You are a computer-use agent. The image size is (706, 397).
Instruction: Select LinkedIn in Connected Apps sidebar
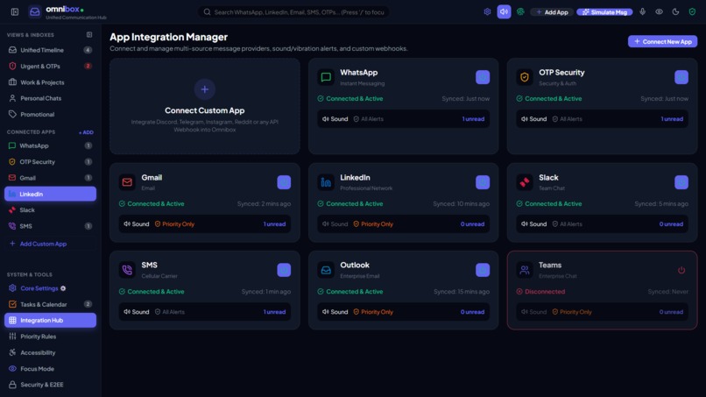tap(50, 194)
